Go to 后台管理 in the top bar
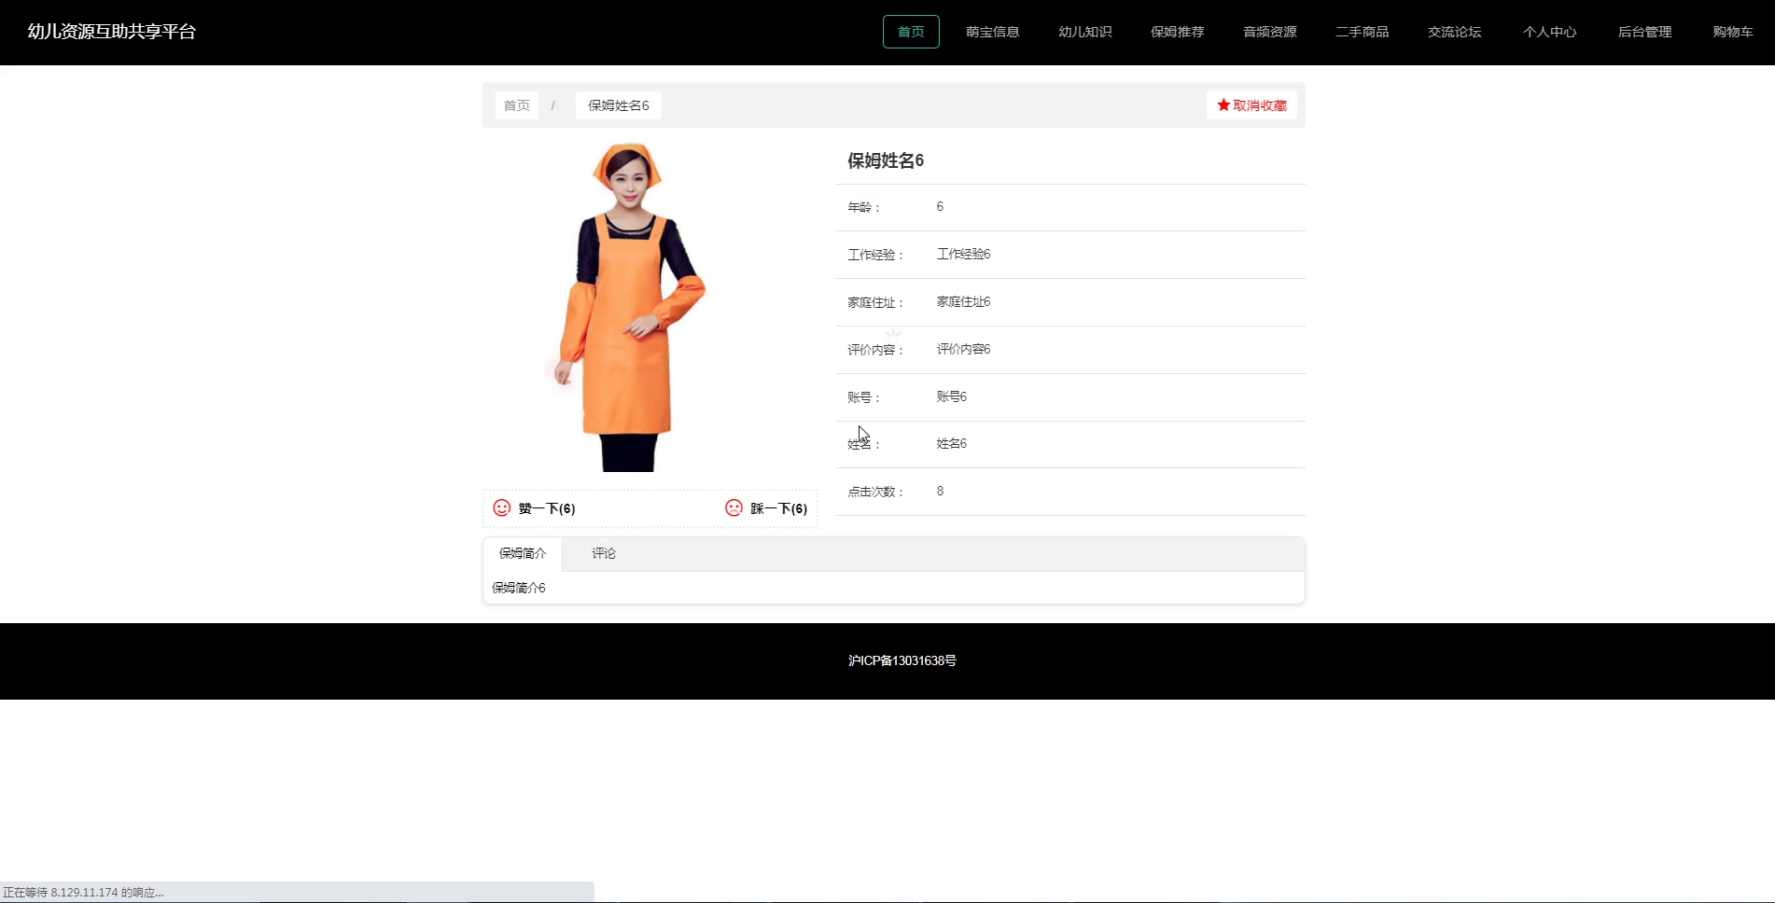 pyautogui.click(x=1645, y=32)
